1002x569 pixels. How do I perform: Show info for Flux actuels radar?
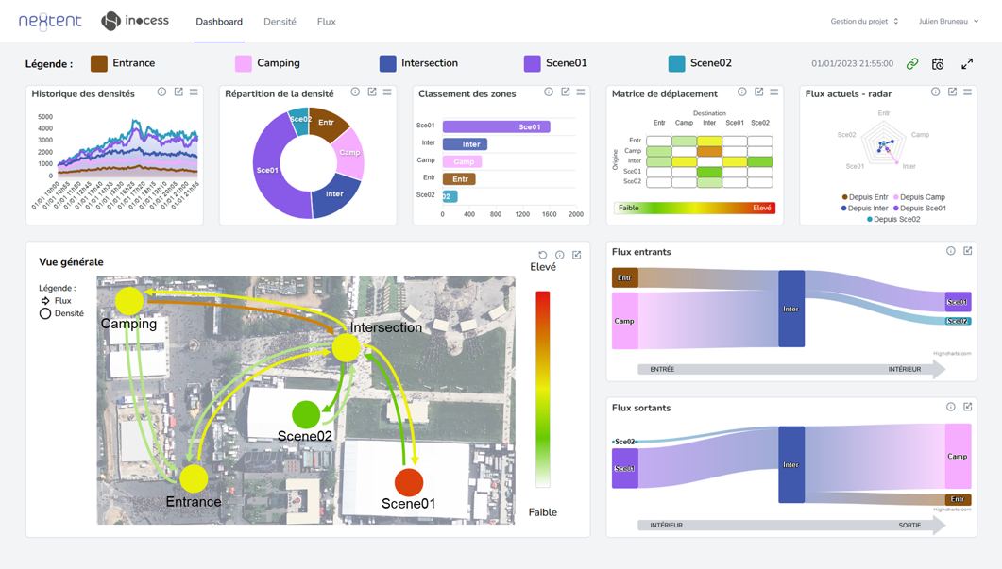[x=936, y=92]
